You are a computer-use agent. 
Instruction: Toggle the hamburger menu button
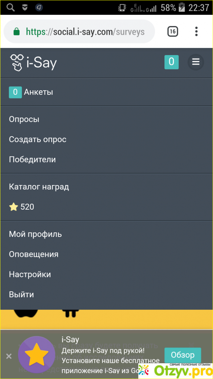[x=196, y=62]
